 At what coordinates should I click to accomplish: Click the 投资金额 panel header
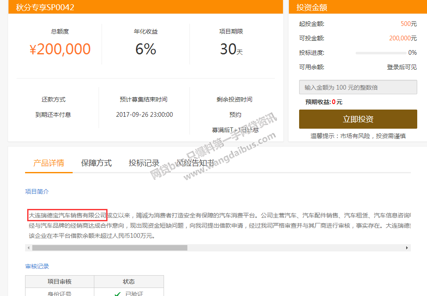tap(311, 7)
